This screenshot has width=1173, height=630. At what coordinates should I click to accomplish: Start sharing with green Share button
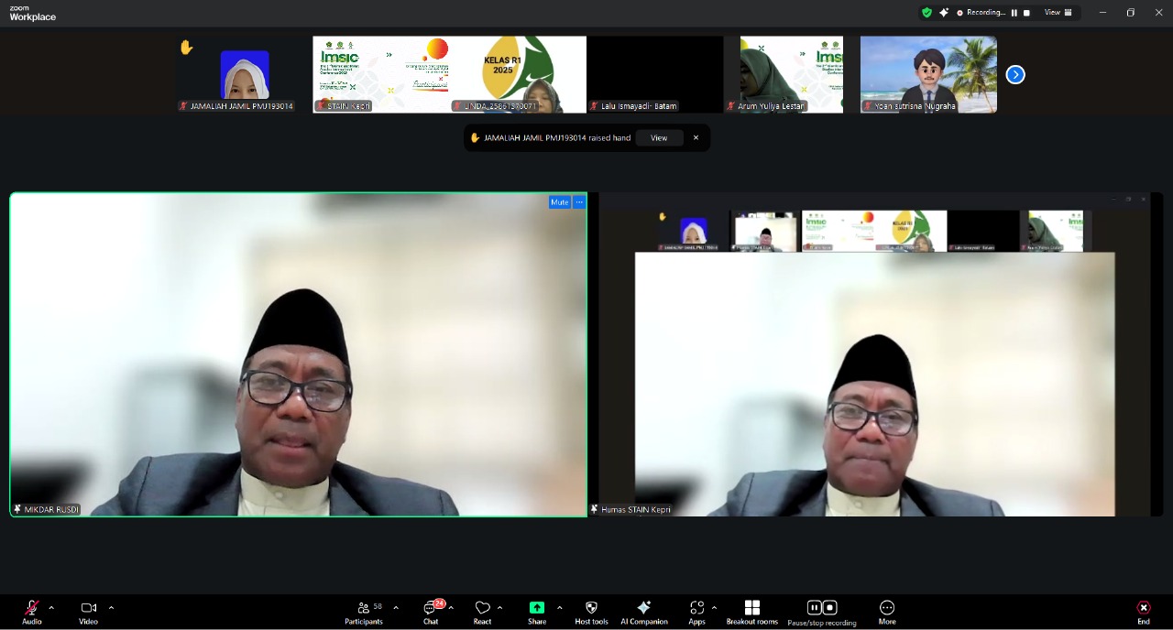click(x=537, y=608)
